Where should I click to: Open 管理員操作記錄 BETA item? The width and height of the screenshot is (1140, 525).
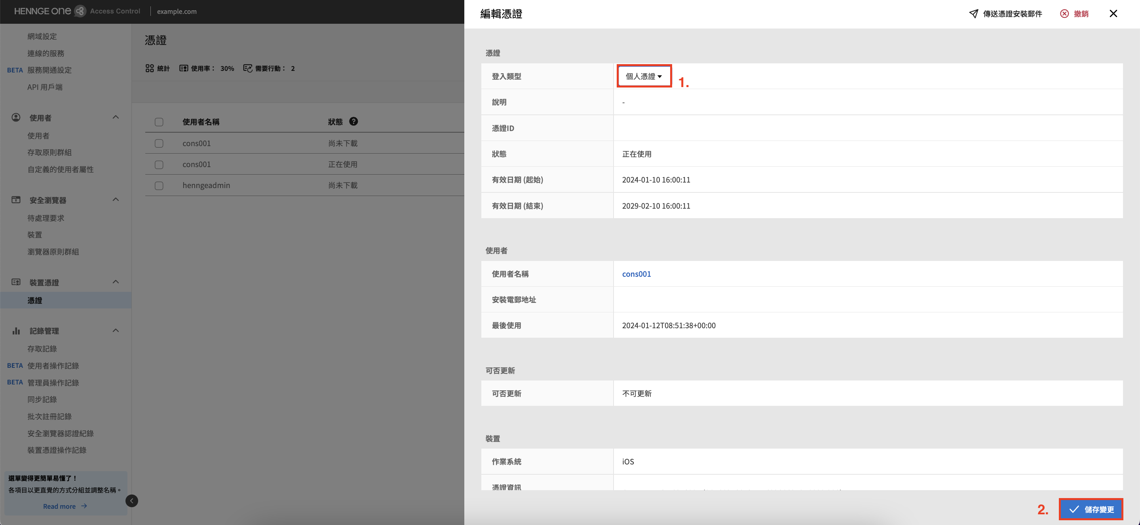[x=53, y=382]
